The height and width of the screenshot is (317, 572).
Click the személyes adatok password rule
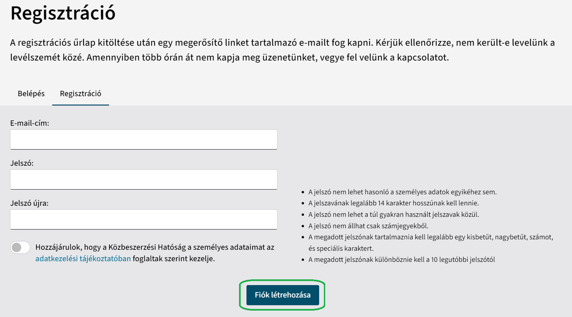coord(402,192)
